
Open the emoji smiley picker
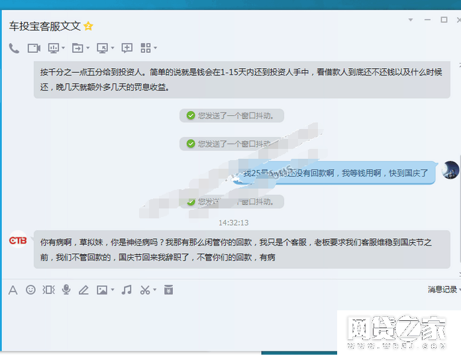tap(30, 290)
